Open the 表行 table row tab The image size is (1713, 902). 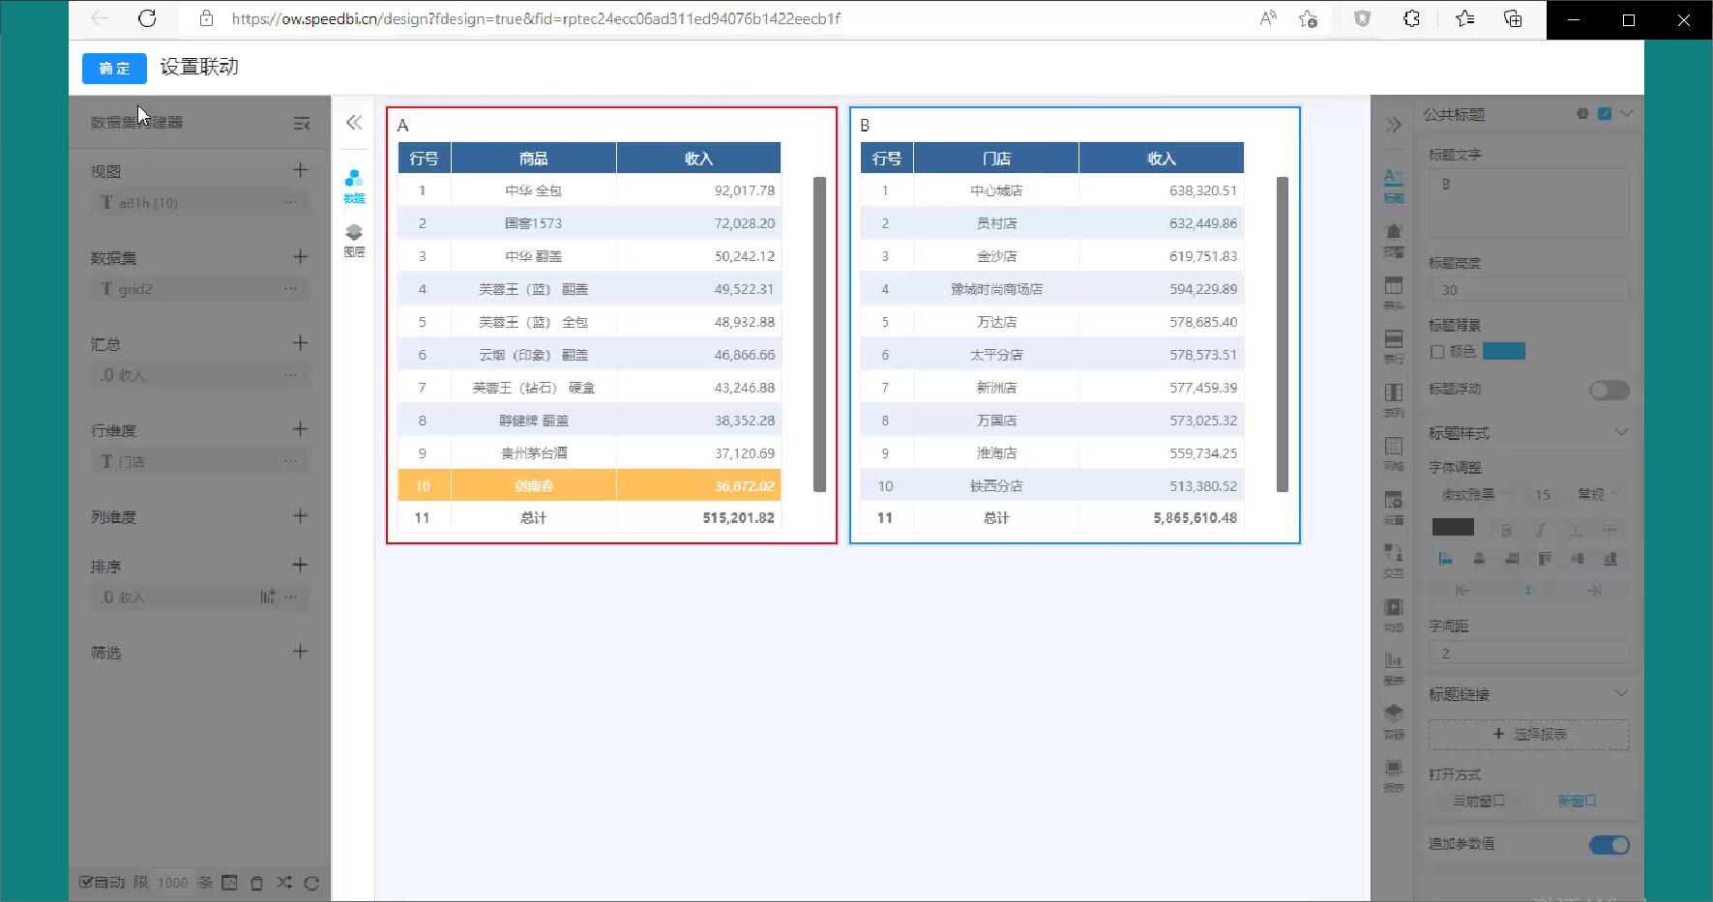tap(1393, 346)
